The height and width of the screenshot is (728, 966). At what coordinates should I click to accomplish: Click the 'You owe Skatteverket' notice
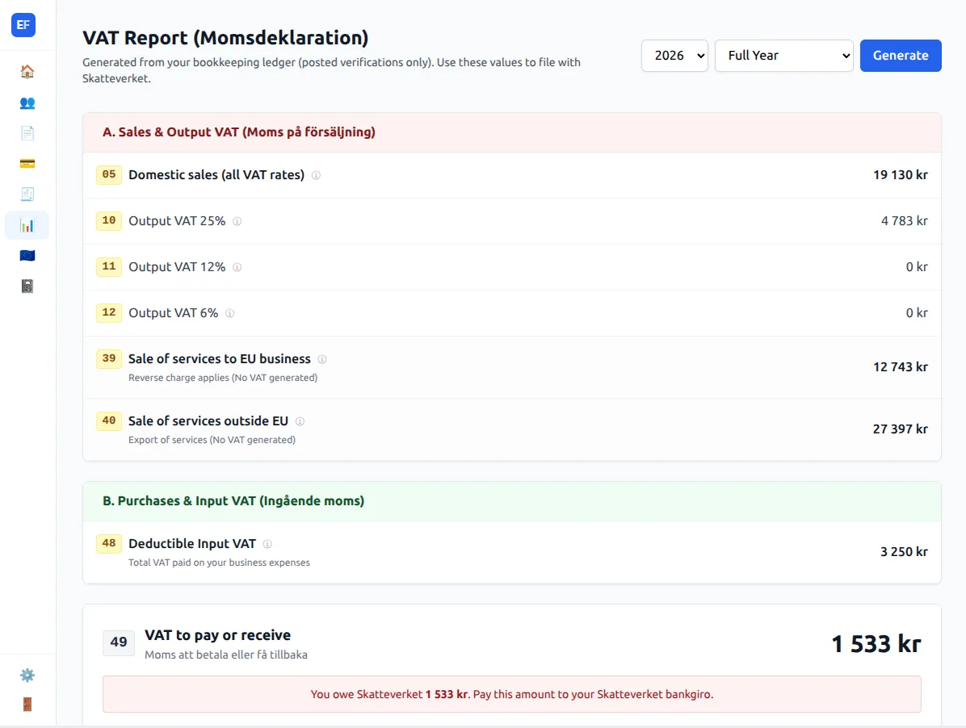(512, 694)
